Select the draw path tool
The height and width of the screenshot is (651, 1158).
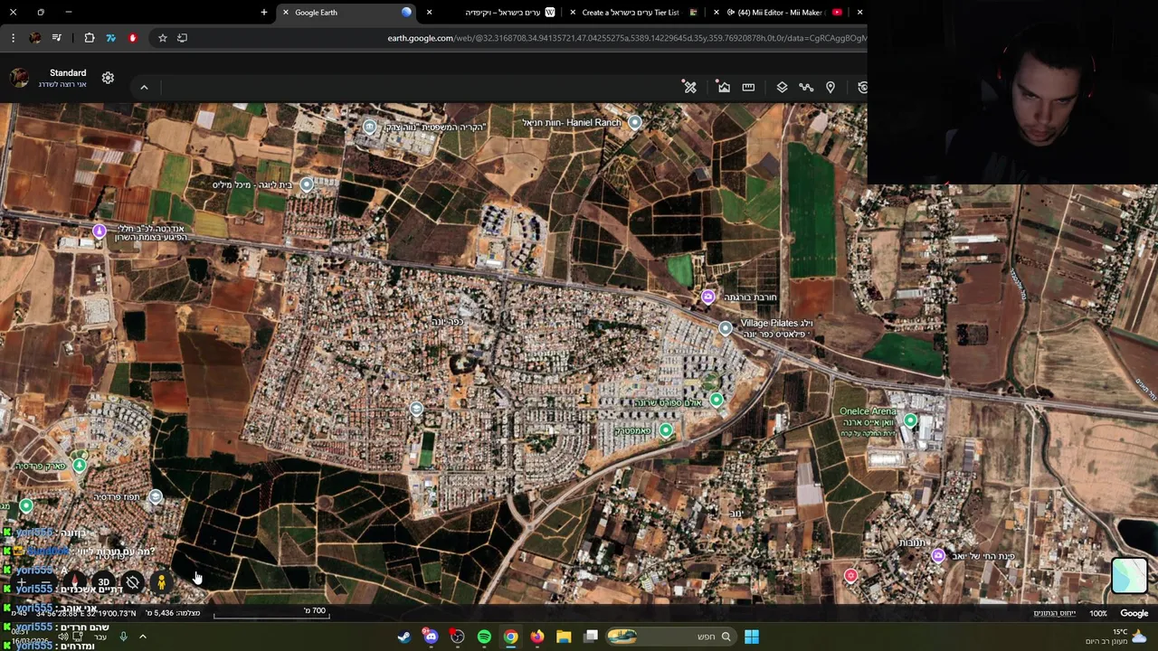click(806, 87)
